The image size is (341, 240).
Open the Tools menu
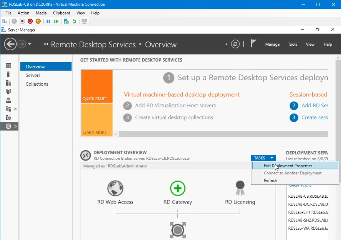pos(292,44)
